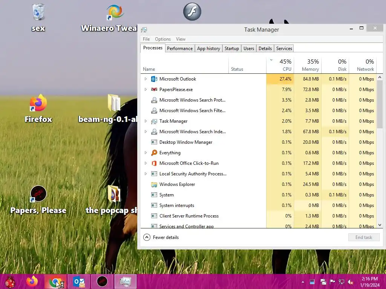Open the File menu

146,39
